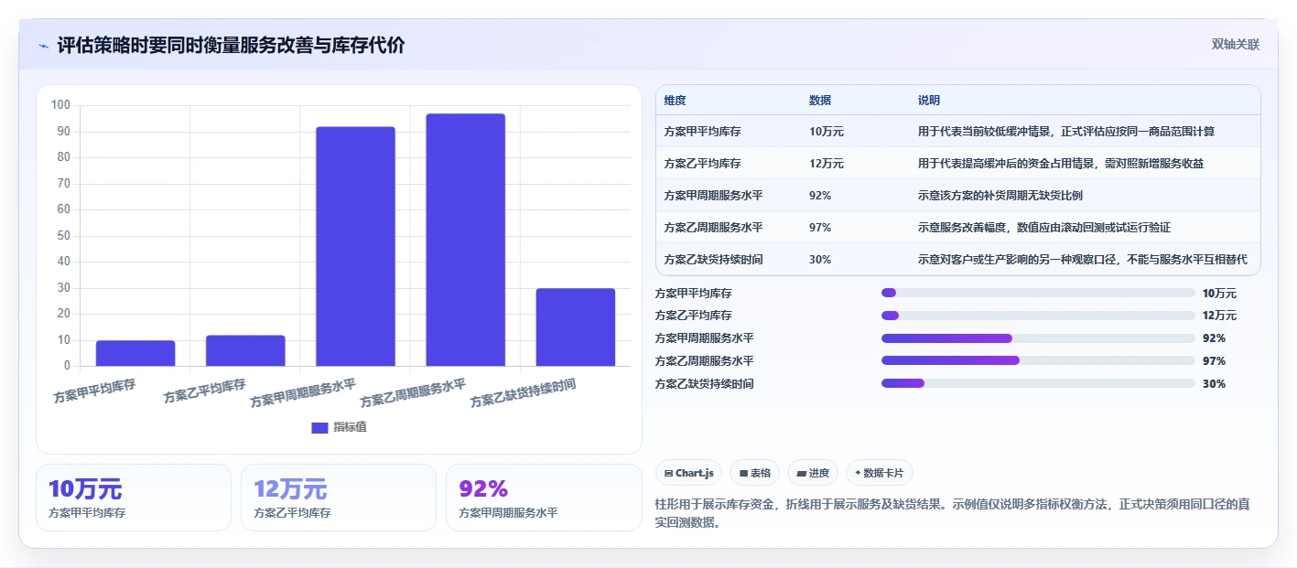Click the 表格 chip icon
Screen dimensions: 1297x568
click(743, 474)
